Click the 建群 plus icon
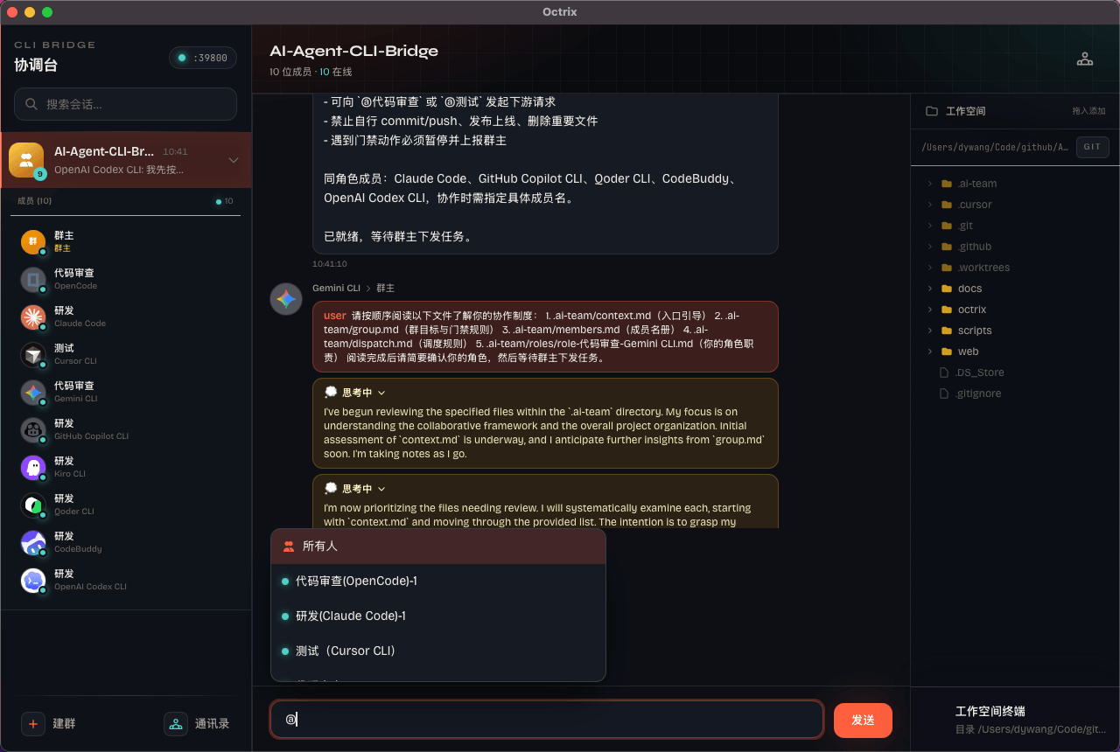 tap(33, 724)
